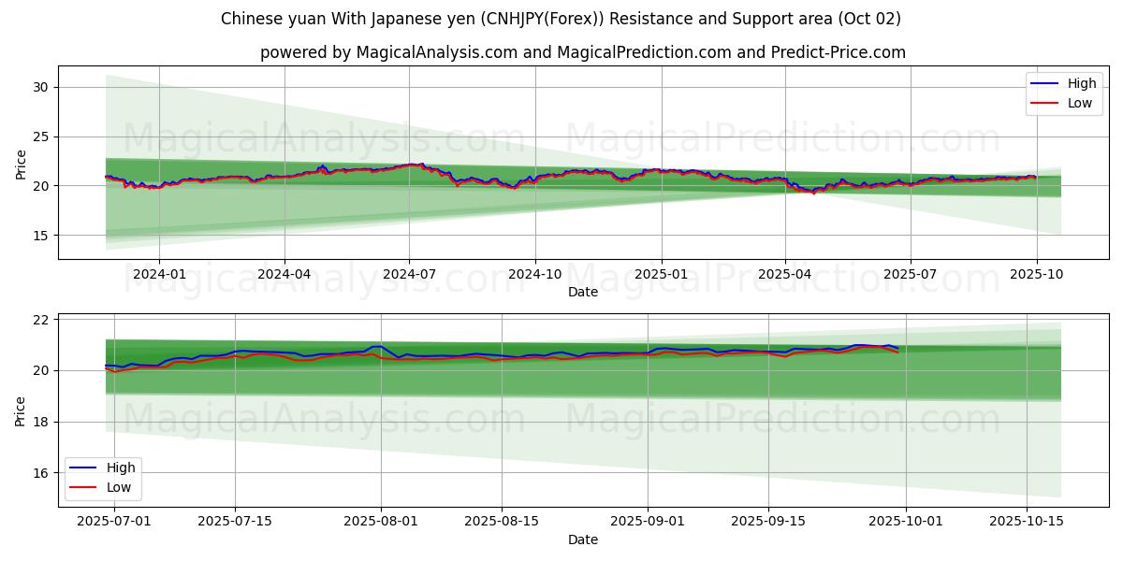
Task: Select the 2024-04 date tick on top chart
Action: (x=284, y=275)
